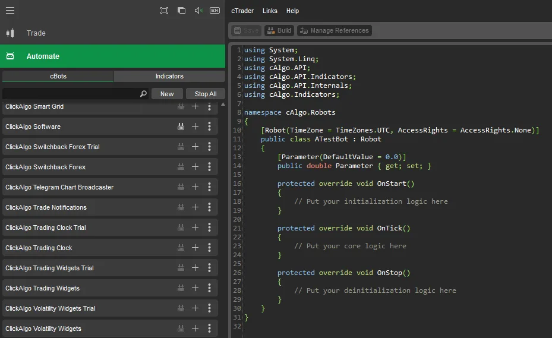
Task: Select ClickAlgo Trading Clock Trial row
Action: pyautogui.click(x=110, y=228)
